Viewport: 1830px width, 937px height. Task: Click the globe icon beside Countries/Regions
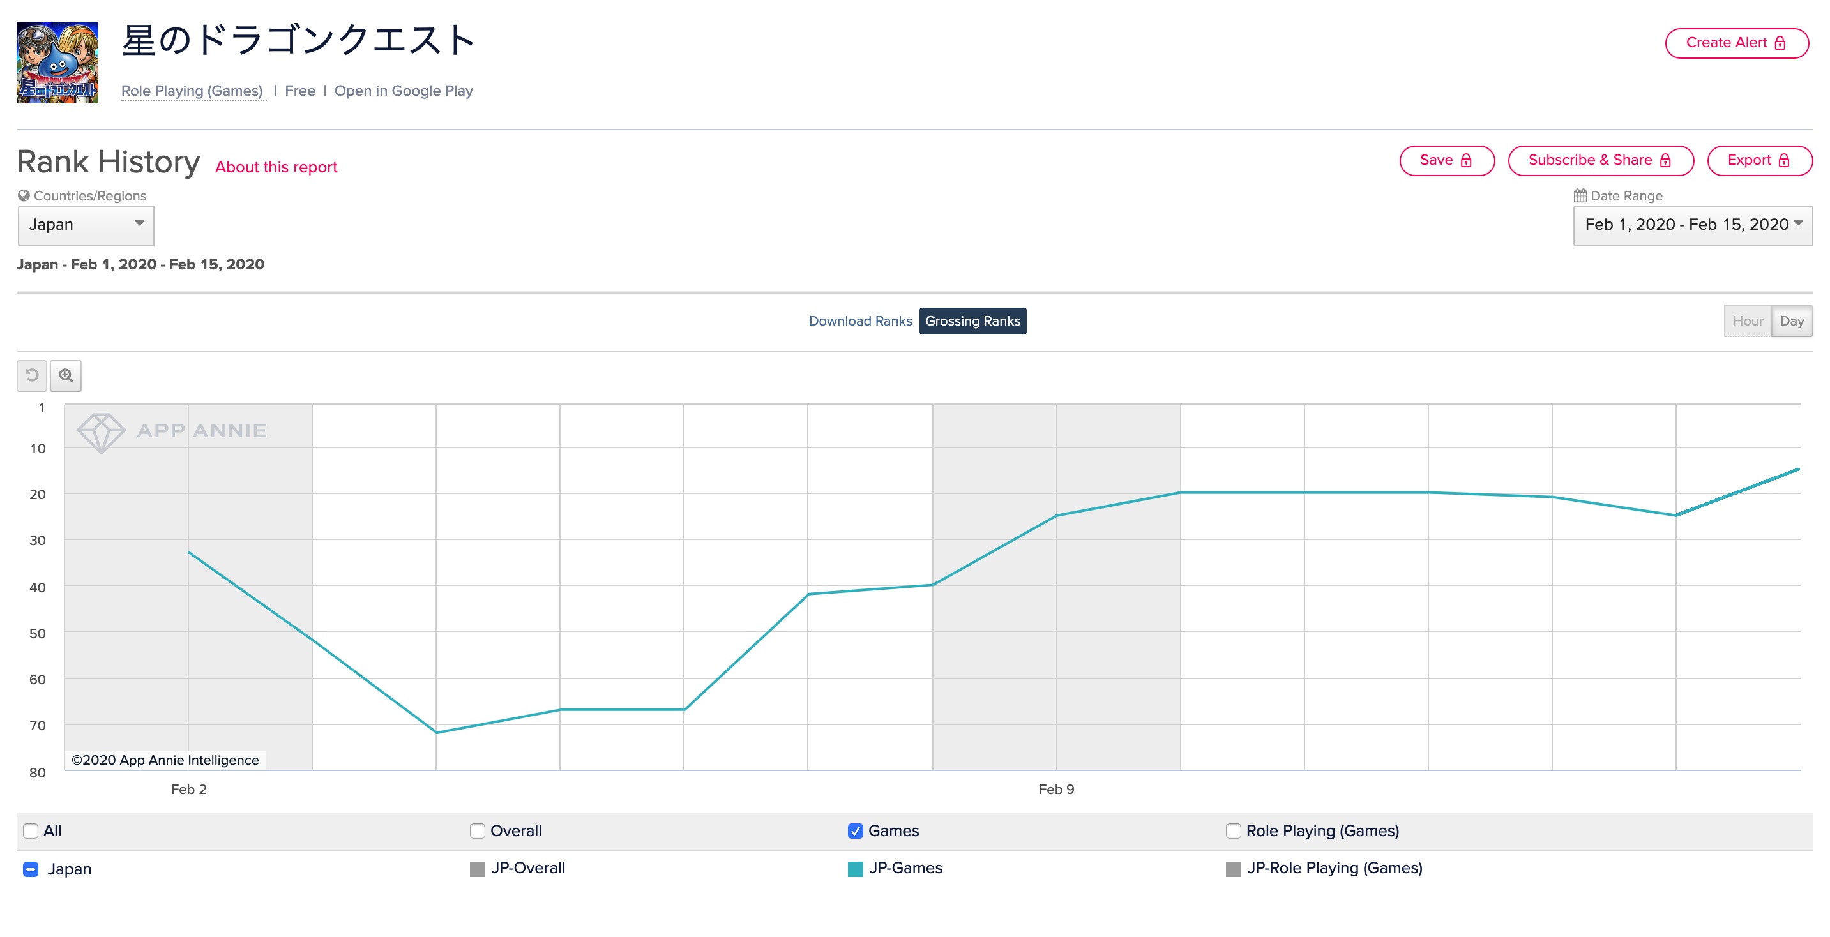[24, 195]
